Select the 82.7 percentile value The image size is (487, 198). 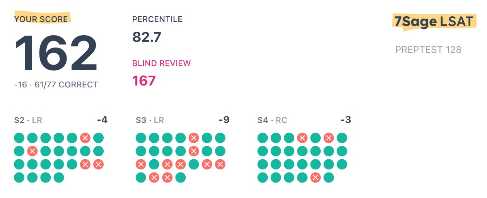pyautogui.click(x=147, y=37)
